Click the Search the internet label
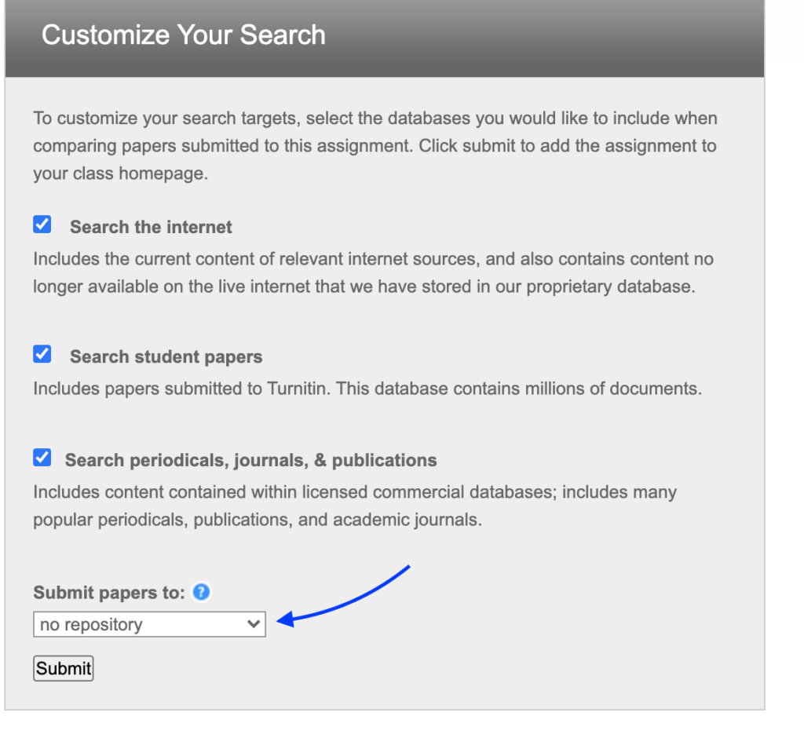The image size is (804, 756). tap(151, 227)
